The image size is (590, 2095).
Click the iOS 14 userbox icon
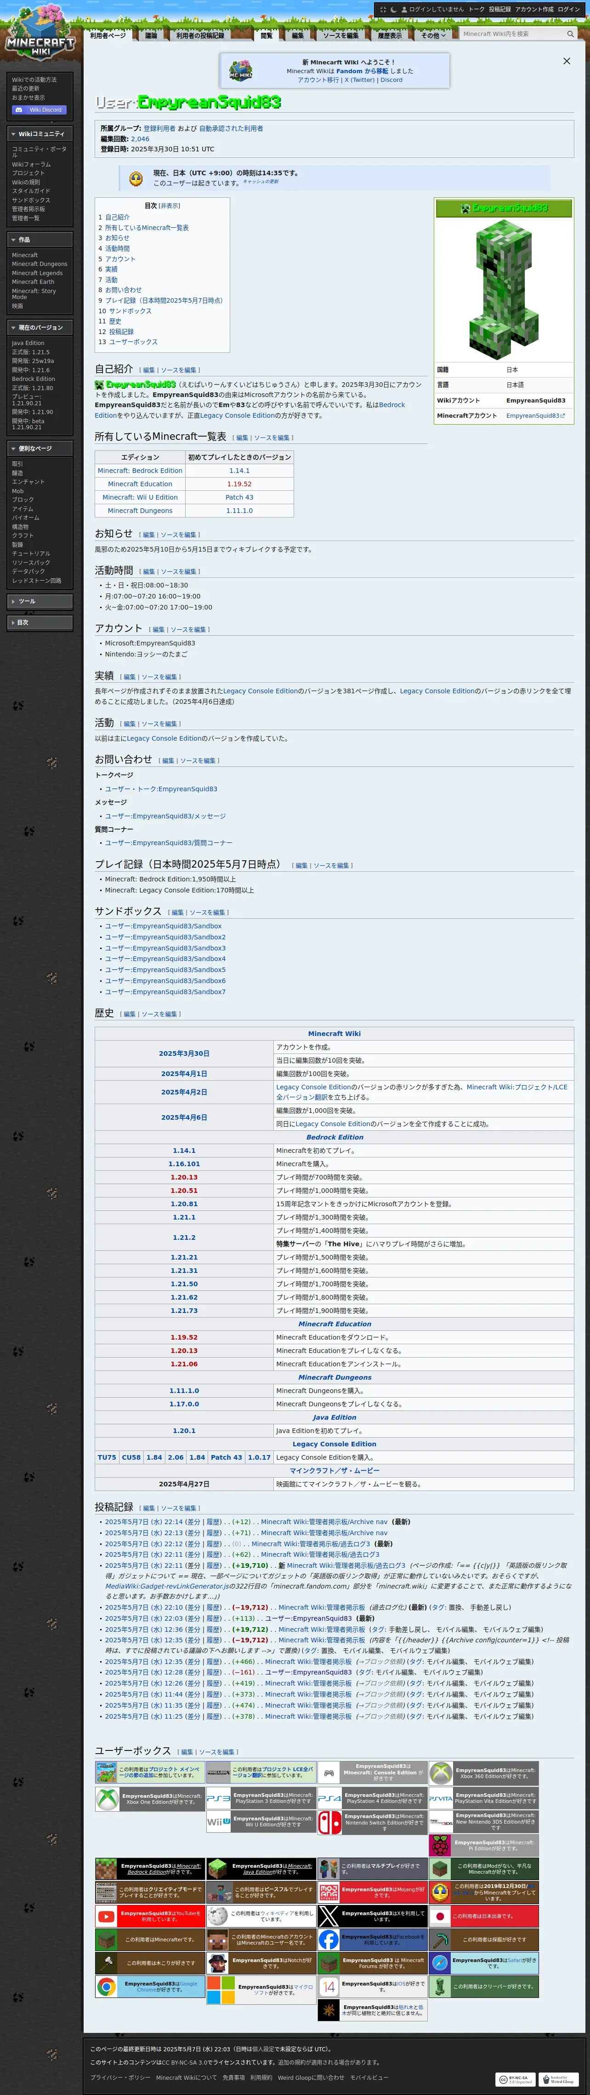click(329, 1987)
